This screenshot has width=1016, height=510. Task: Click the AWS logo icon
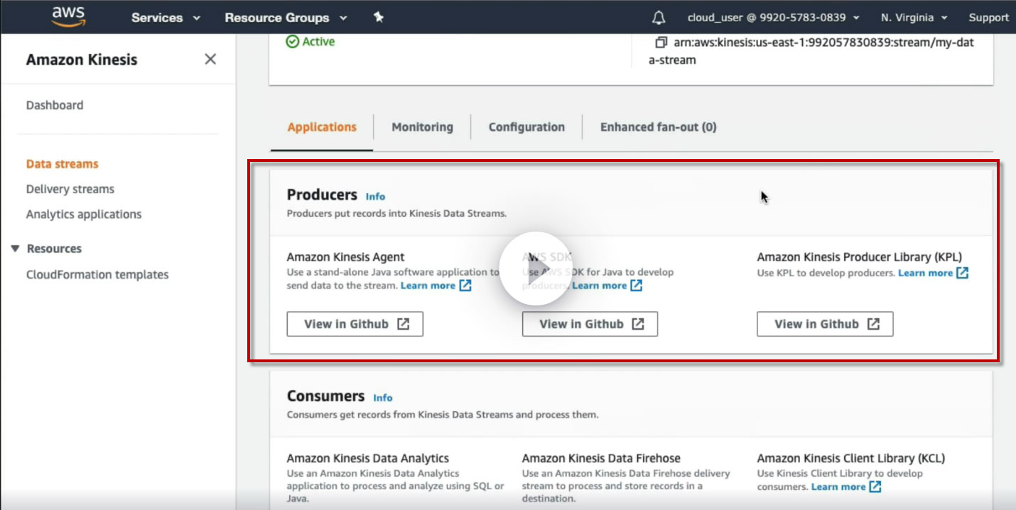[68, 16]
